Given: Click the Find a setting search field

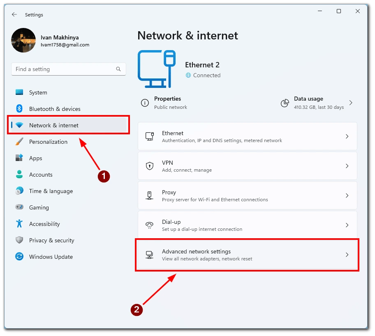Looking at the screenshot, I should pyautogui.click(x=68, y=69).
